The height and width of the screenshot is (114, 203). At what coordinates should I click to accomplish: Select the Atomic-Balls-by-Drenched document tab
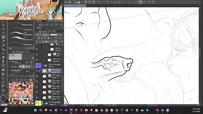[74, 6]
